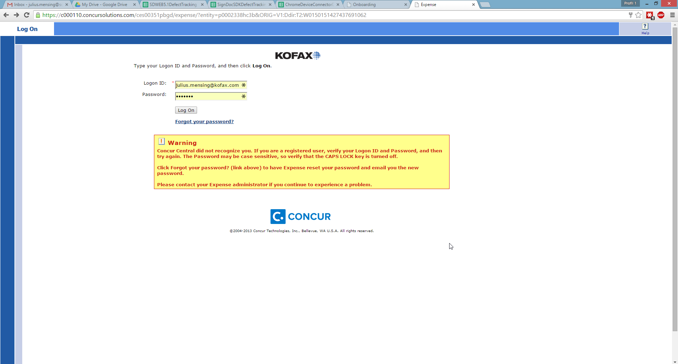The width and height of the screenshot is (678, 364).
Task: Click the green padlock security icon
Action: 38,15
